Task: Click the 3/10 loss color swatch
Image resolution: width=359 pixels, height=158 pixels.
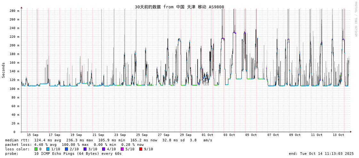Action: click(85, 149)
